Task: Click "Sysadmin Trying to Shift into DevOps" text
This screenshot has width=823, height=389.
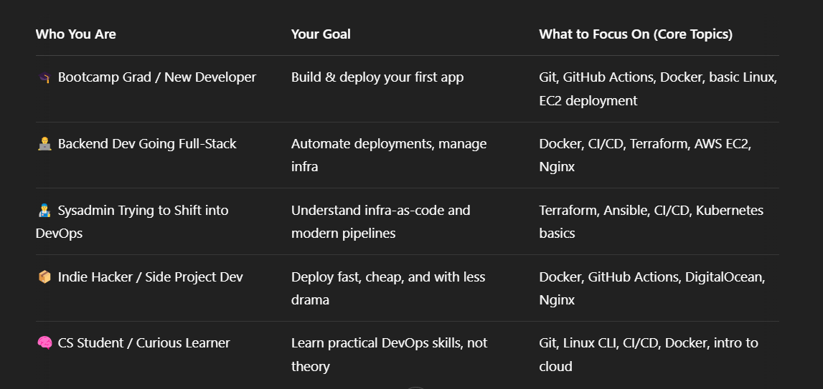Action: pyautogui.click(x=132, y=222)
